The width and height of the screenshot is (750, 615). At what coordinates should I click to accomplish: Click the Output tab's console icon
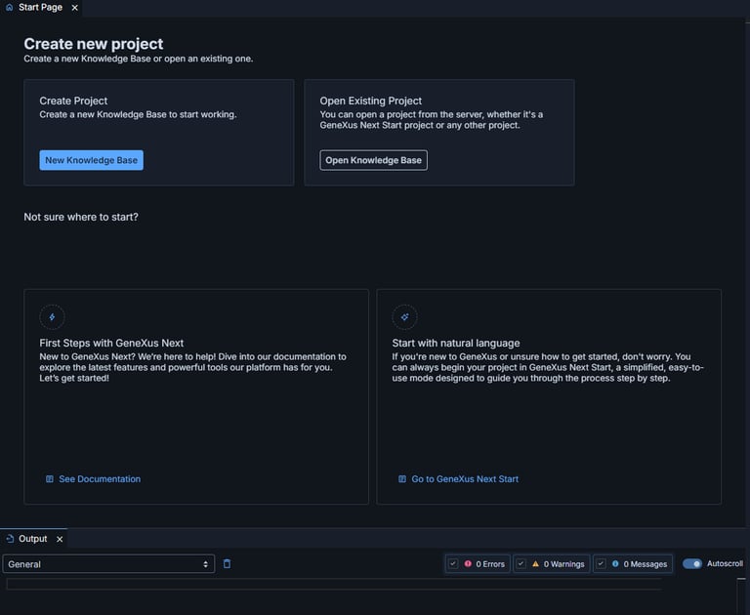[x=10, y=539]
